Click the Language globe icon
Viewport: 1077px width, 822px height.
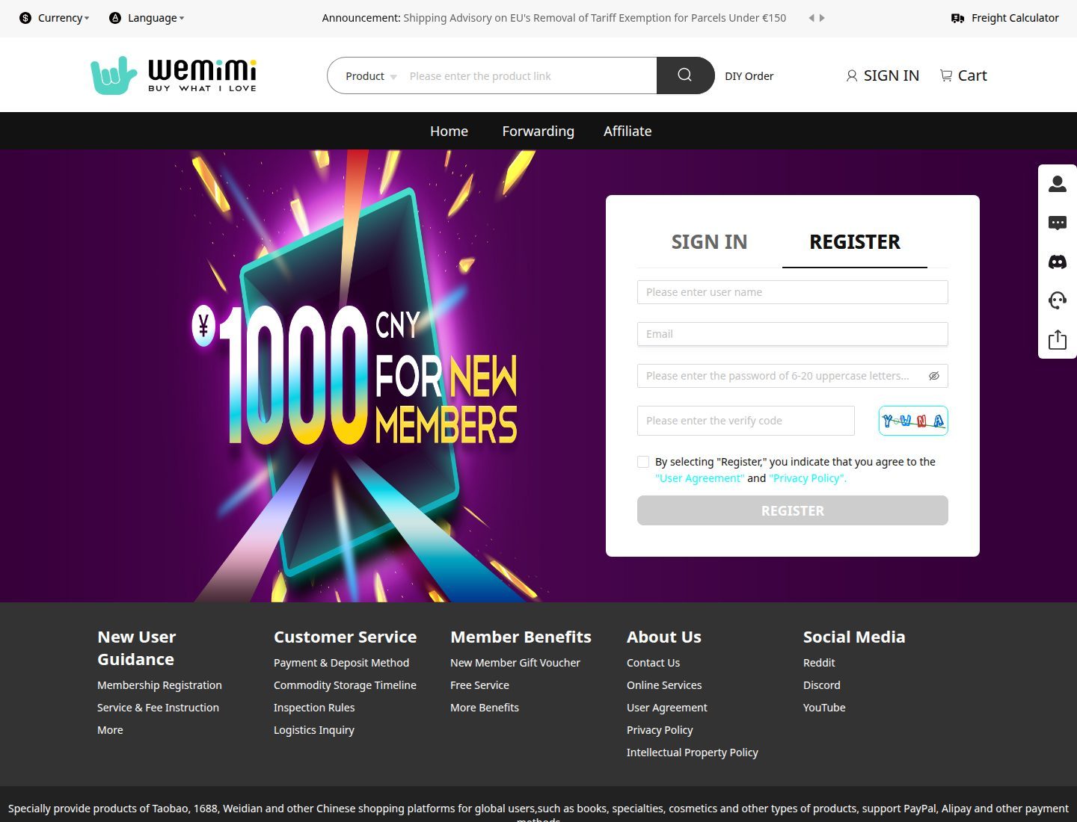pyautogui.click(x=115, y=18)
